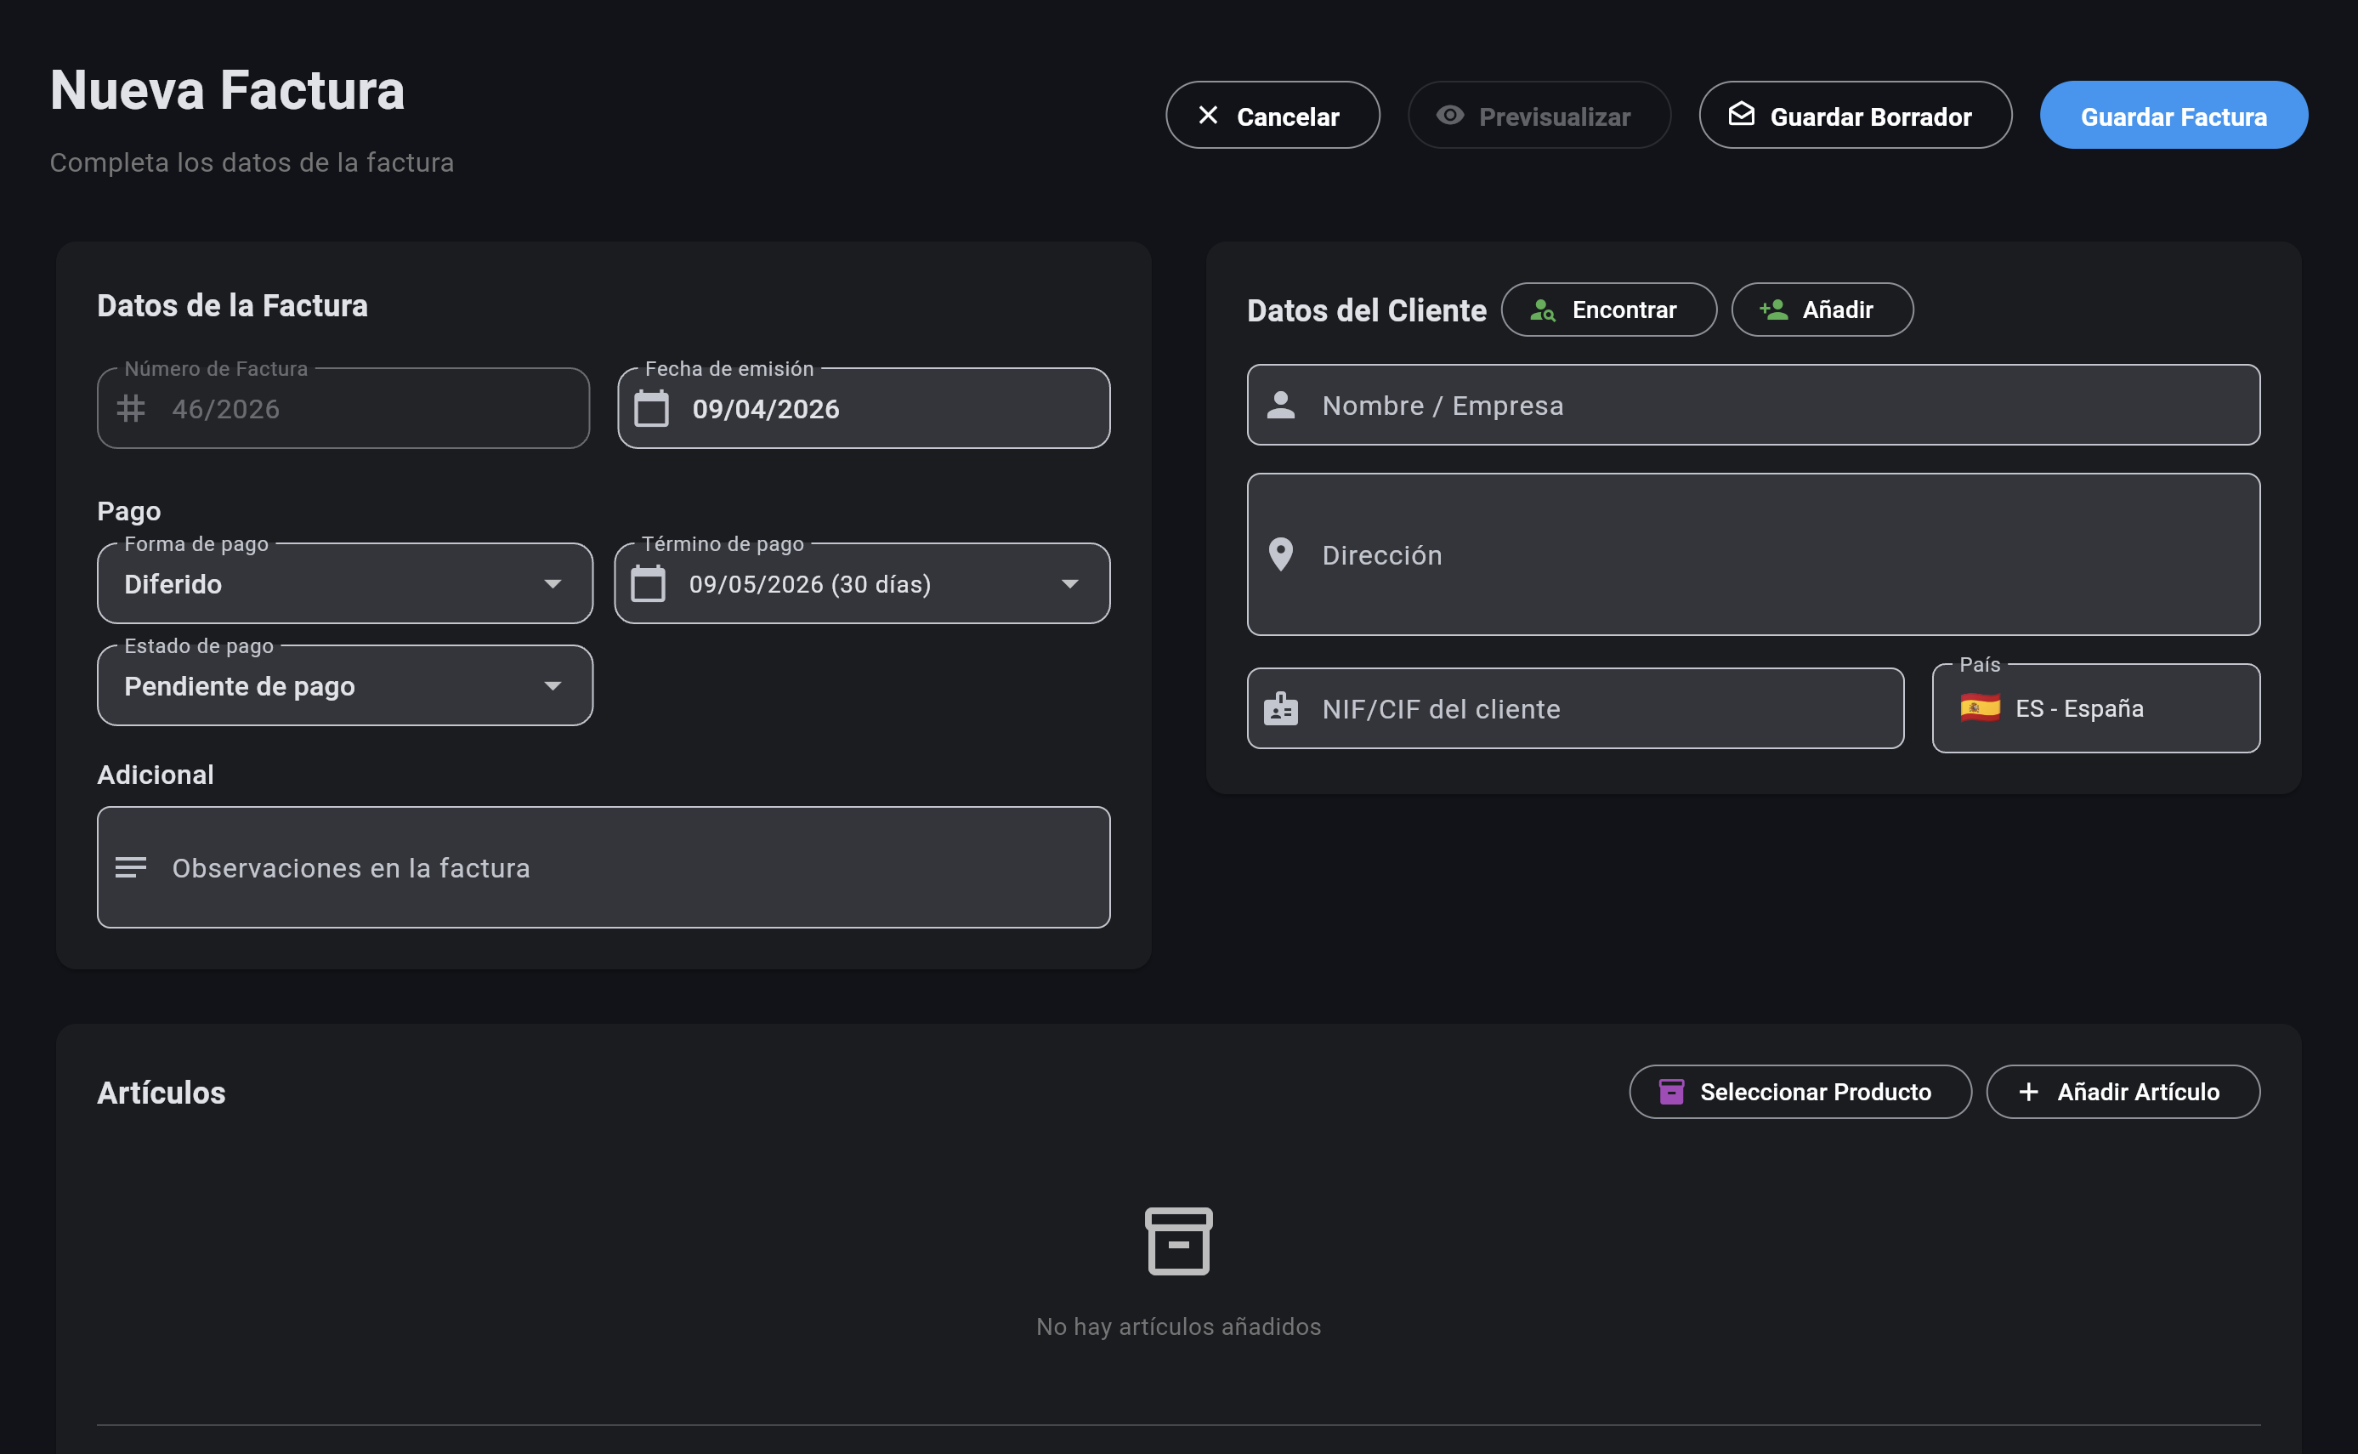Screen dimensions: 2358x1454
Task: Click the text lines icon in Observaciones
Action: [x=131, y=867]
